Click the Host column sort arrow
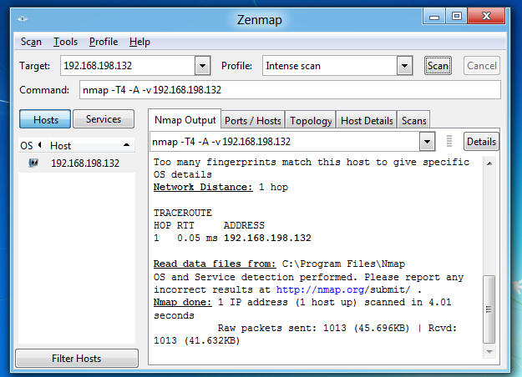Image resolution: width=522 pixels, height=377 pixels. (x=126, y=145)
